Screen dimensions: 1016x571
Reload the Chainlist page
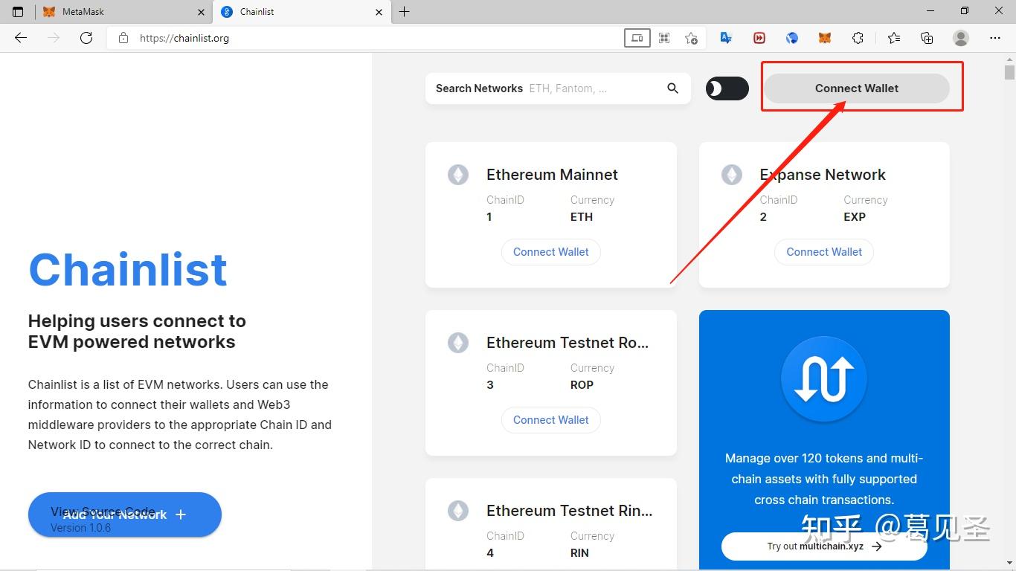coord(86,38)
